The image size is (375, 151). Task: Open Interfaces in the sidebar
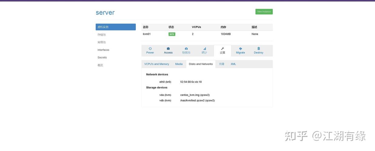point(103,50)
